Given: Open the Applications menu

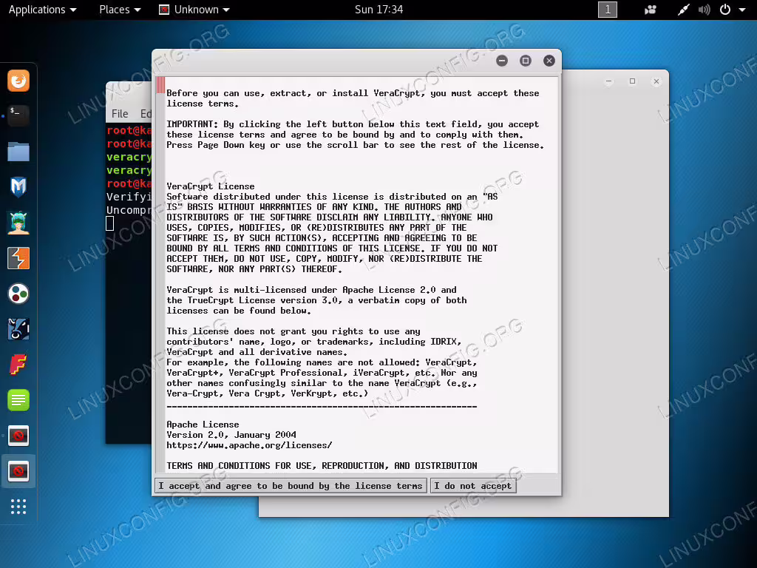Looking at the screenshot, I should coord(42,10).
